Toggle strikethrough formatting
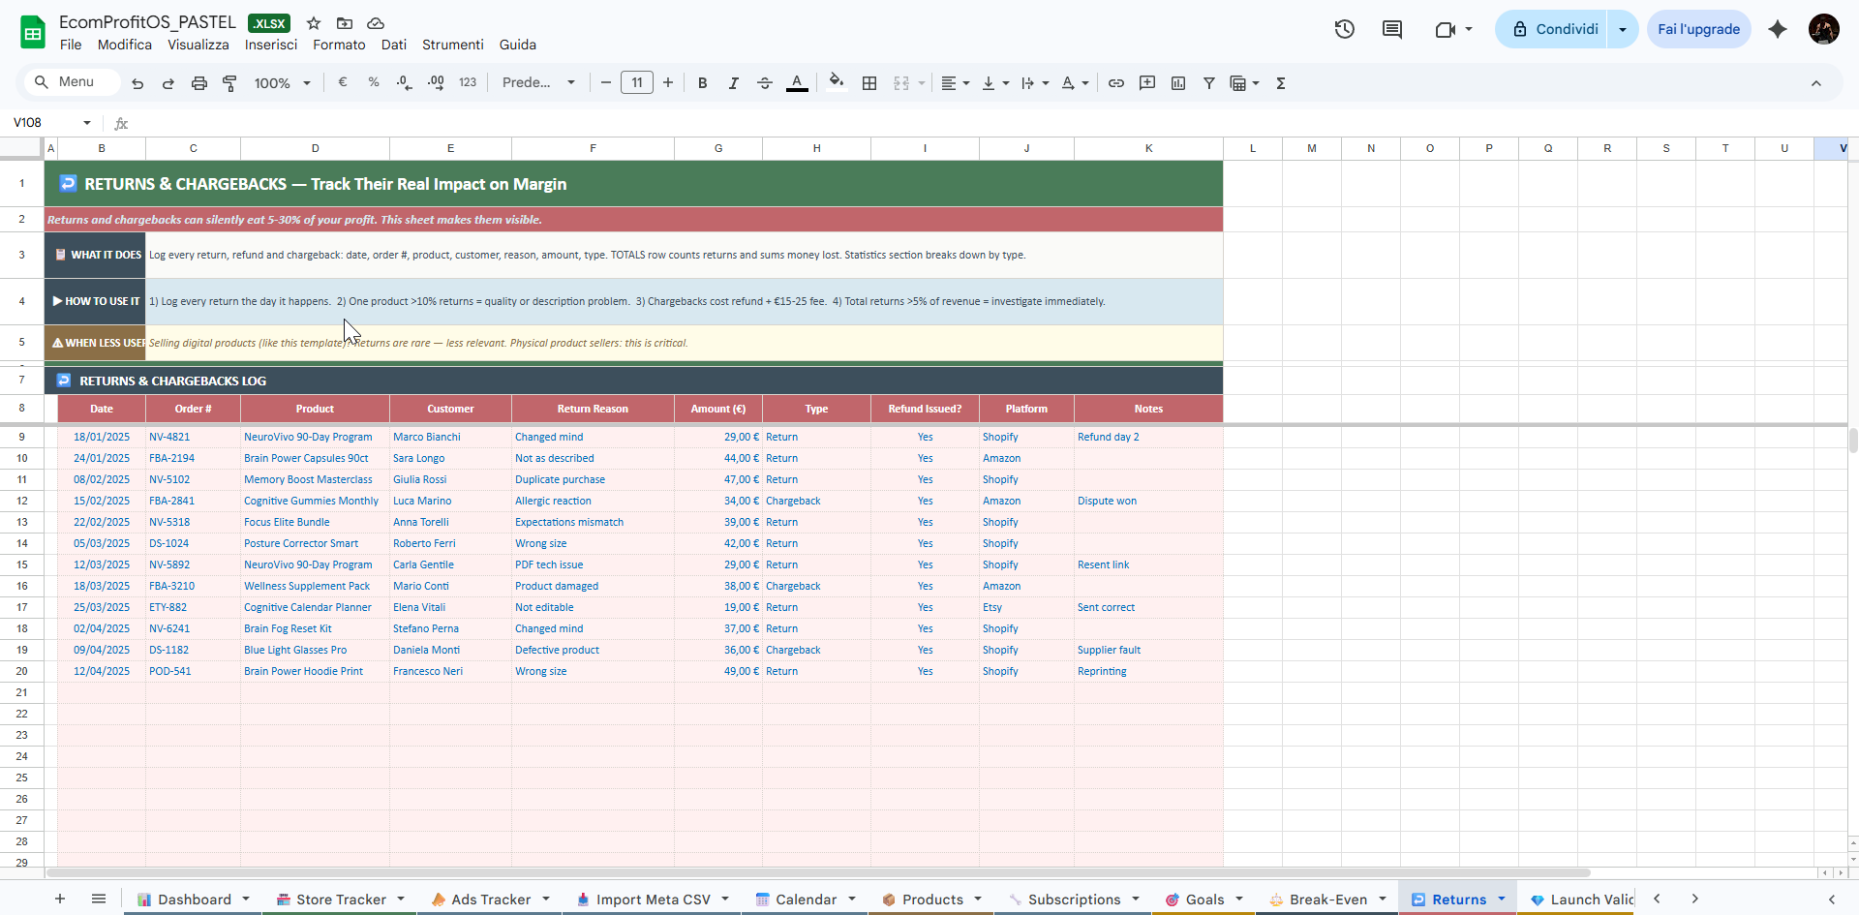 tap(765, 83)
